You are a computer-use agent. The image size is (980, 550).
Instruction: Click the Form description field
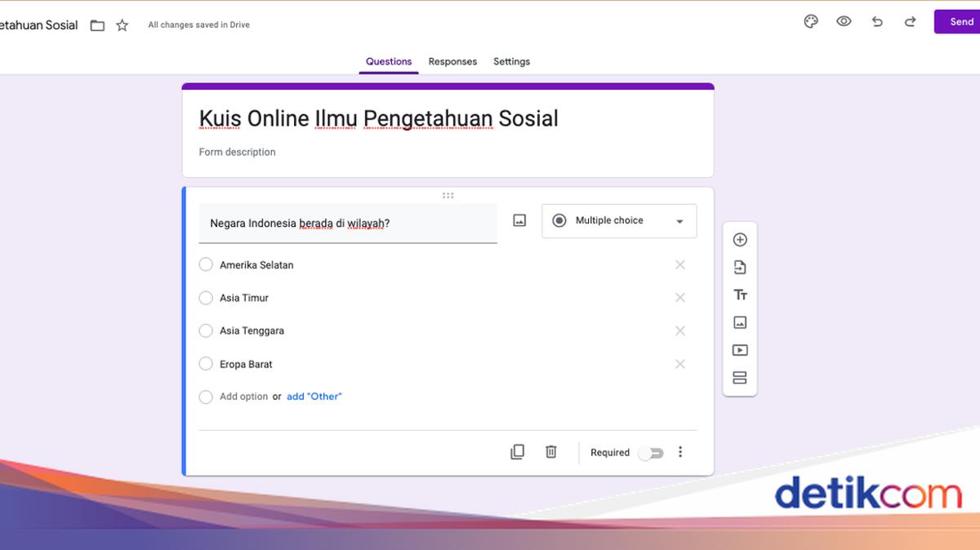(238, 153)
